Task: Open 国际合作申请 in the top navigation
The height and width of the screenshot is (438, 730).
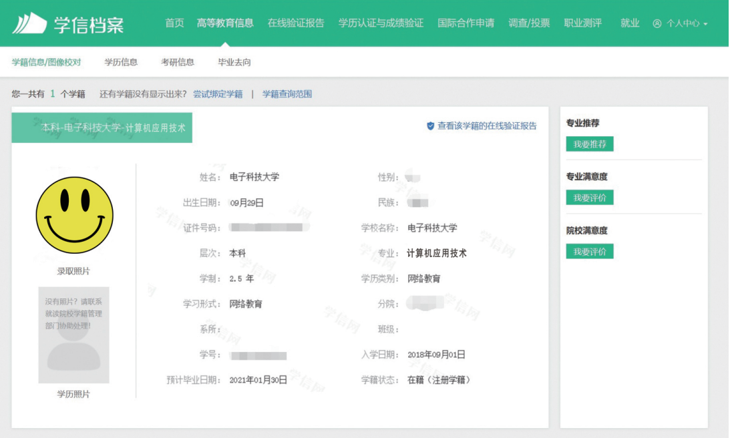Action: (x=466, y=23)
